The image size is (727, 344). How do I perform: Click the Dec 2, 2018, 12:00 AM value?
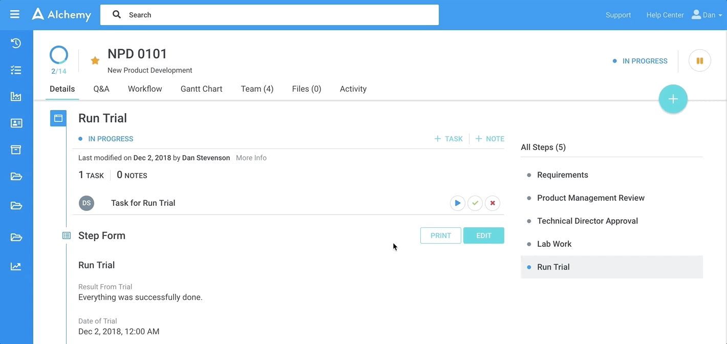(x=119, y=332)
